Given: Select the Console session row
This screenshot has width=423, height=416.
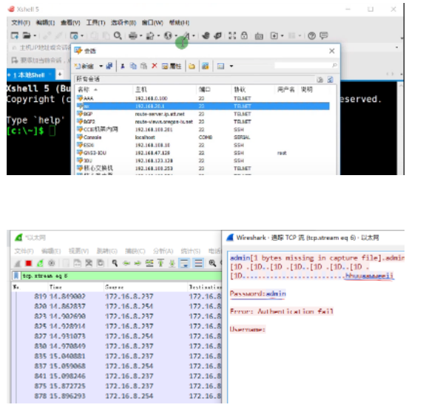Looking at the screenshot, I should pos(203,137).
